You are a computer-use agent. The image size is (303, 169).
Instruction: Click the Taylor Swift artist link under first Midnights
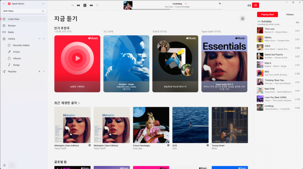(x=60, y=148)
